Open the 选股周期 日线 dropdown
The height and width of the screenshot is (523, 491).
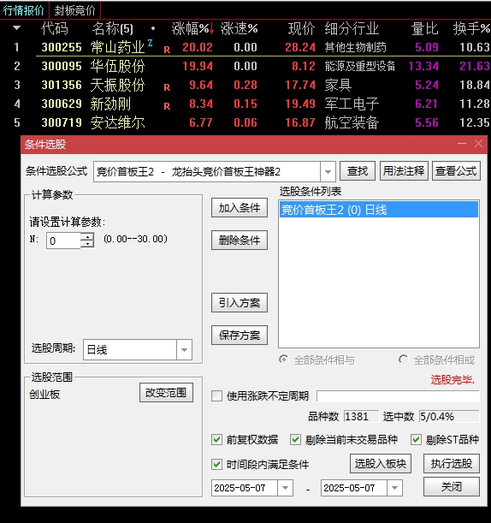pyautogui.click(x=184, y=349)
